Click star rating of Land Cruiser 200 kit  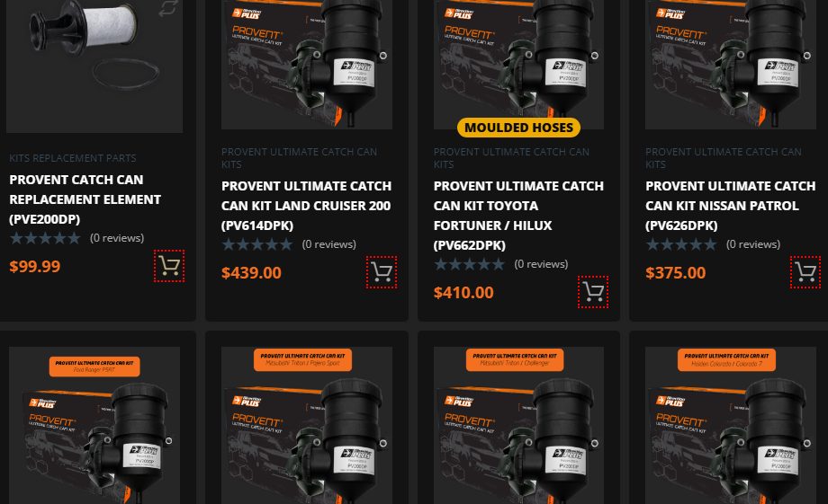[257, 244]
